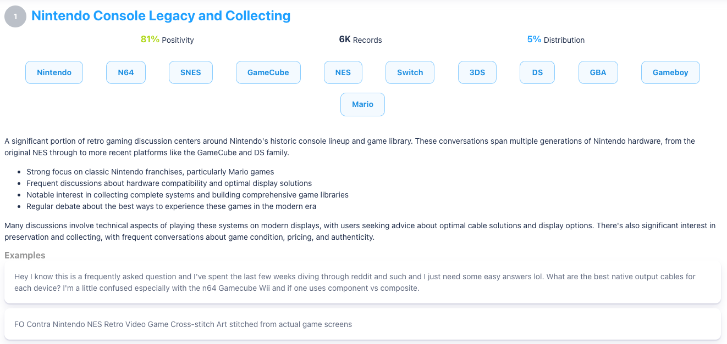Select the 3DS tag
Viewport: 727px width, 344px height.
[477, 72]
